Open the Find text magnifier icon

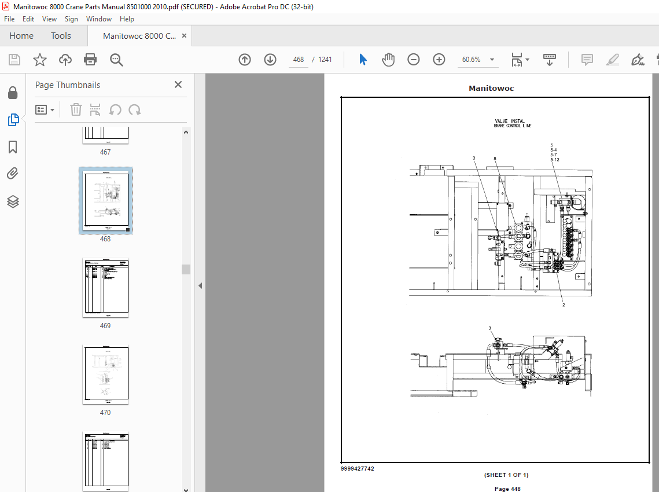coord(116,60)
